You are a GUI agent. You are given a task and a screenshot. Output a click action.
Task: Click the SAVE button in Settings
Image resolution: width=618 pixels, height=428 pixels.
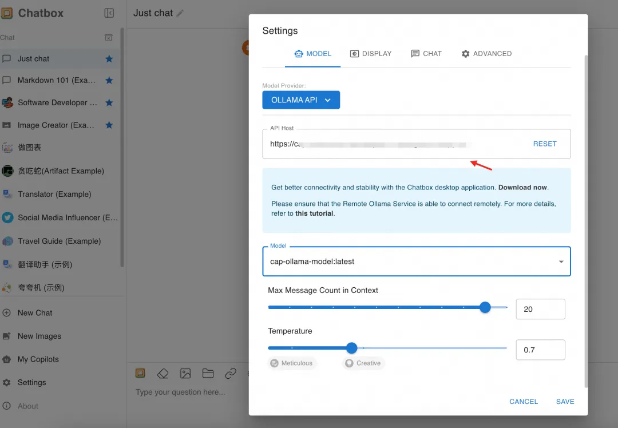pos(565,402)
